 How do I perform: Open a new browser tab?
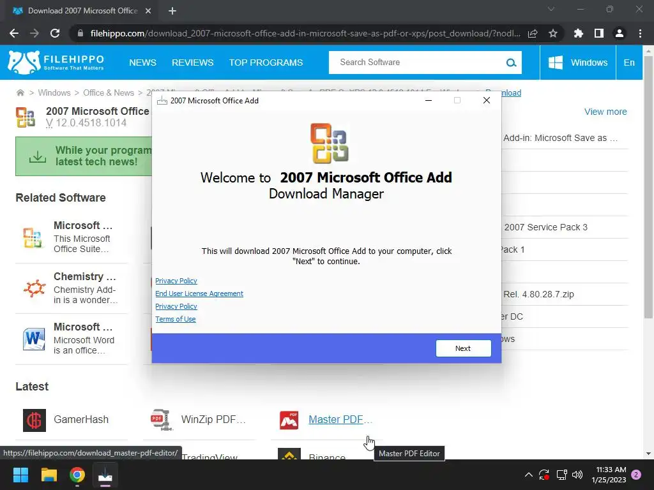pyautogui.click(x=172, y=11)
